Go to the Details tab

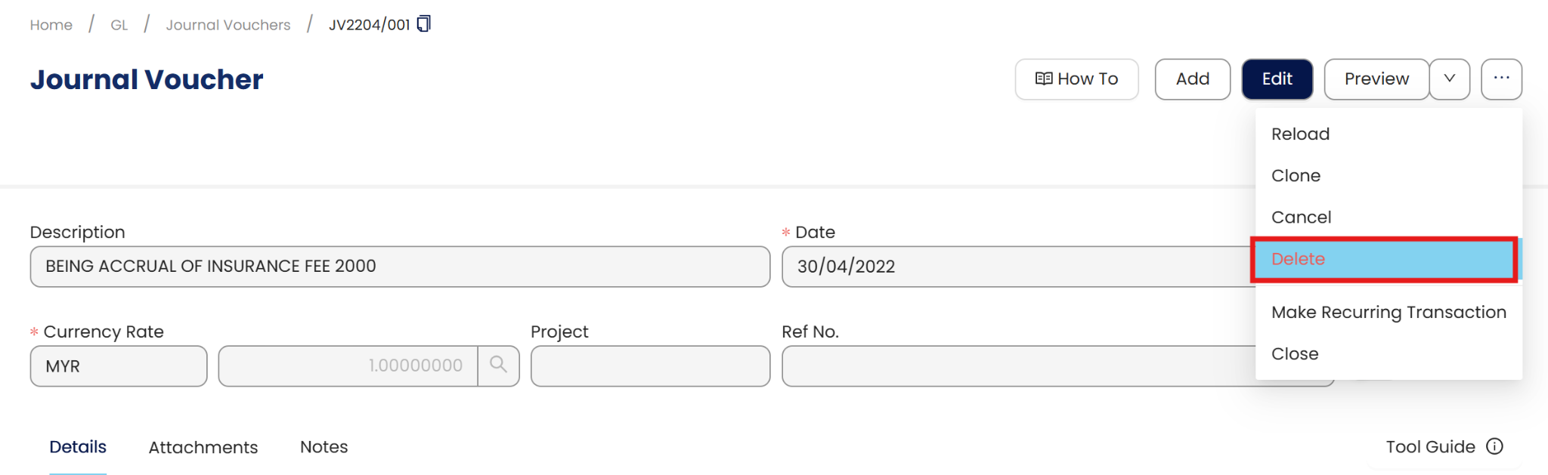tap(78, 447)
